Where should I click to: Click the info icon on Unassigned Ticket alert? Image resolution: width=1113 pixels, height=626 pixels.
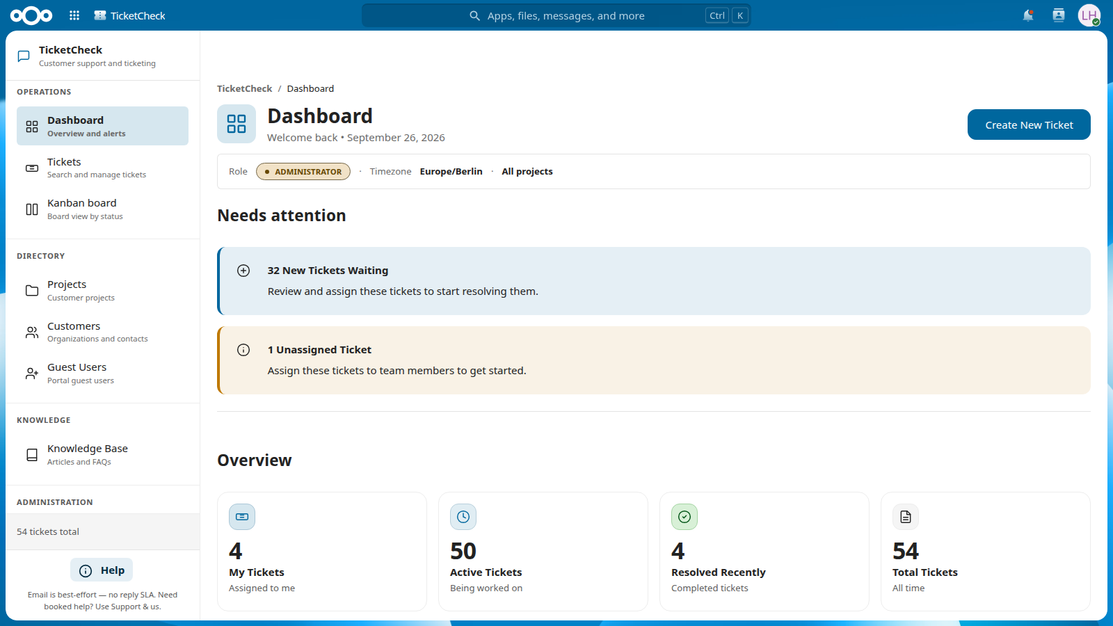(x=243, y=350)
